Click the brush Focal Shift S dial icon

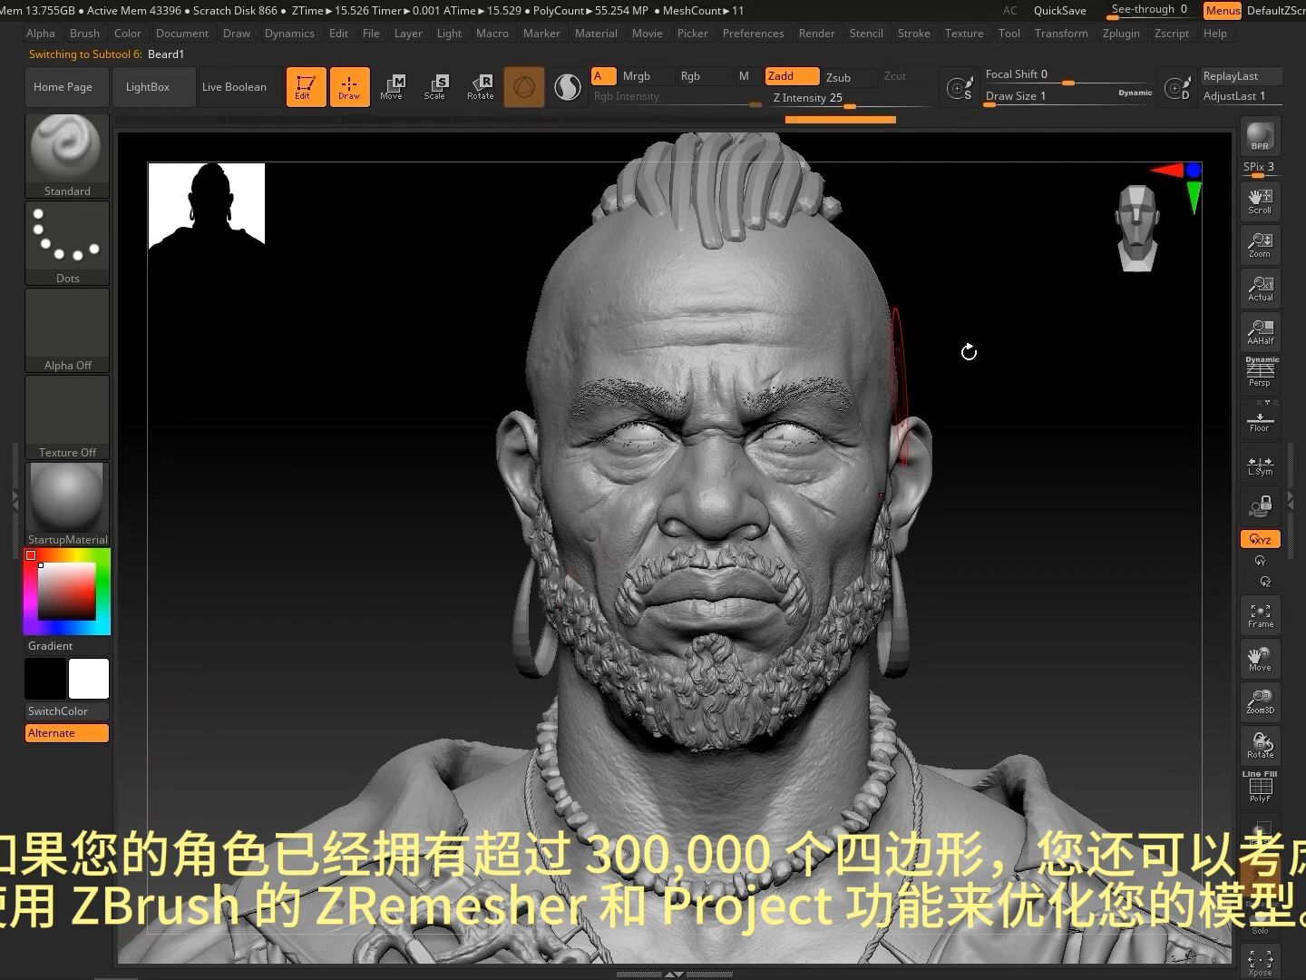click(960, 88)
